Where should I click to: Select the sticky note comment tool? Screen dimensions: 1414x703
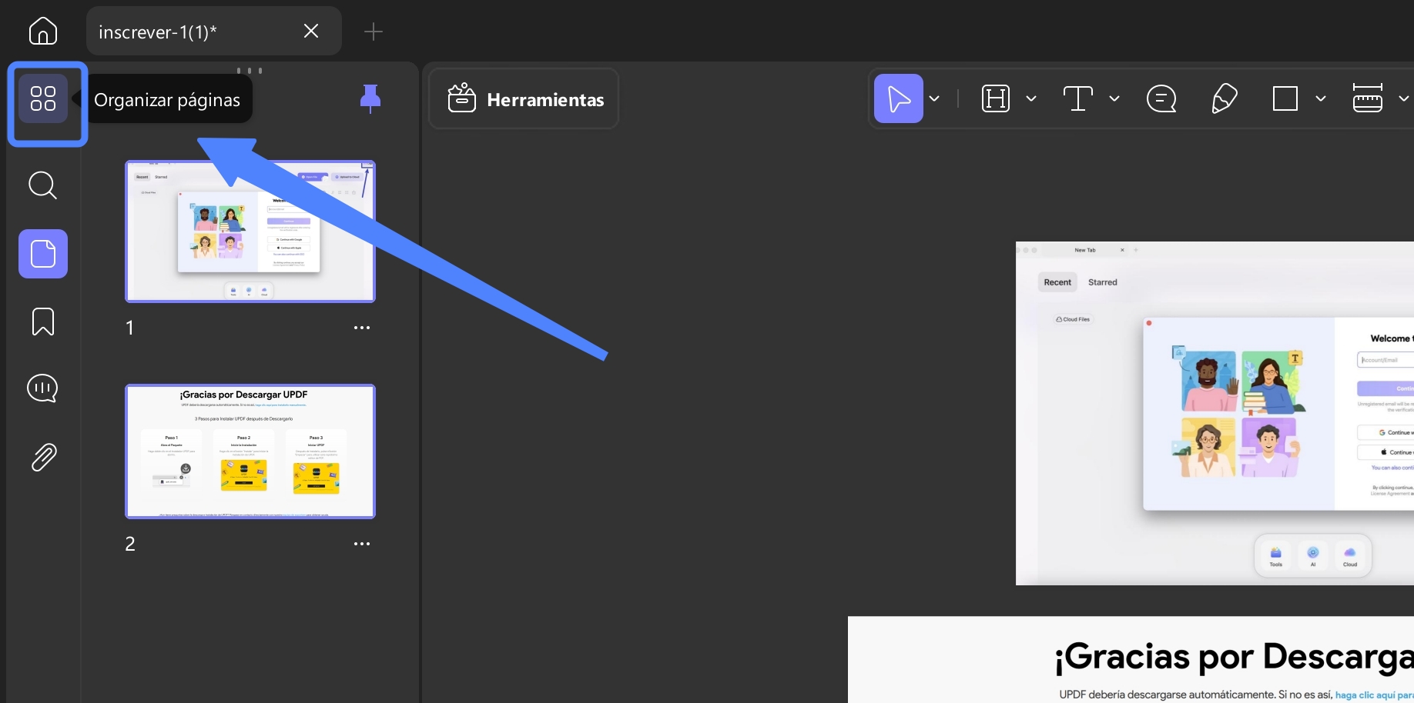1161,98
